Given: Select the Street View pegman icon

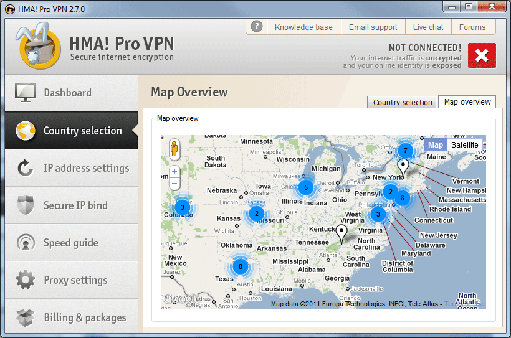Looking at the screenshot, I should coord(174,149).
